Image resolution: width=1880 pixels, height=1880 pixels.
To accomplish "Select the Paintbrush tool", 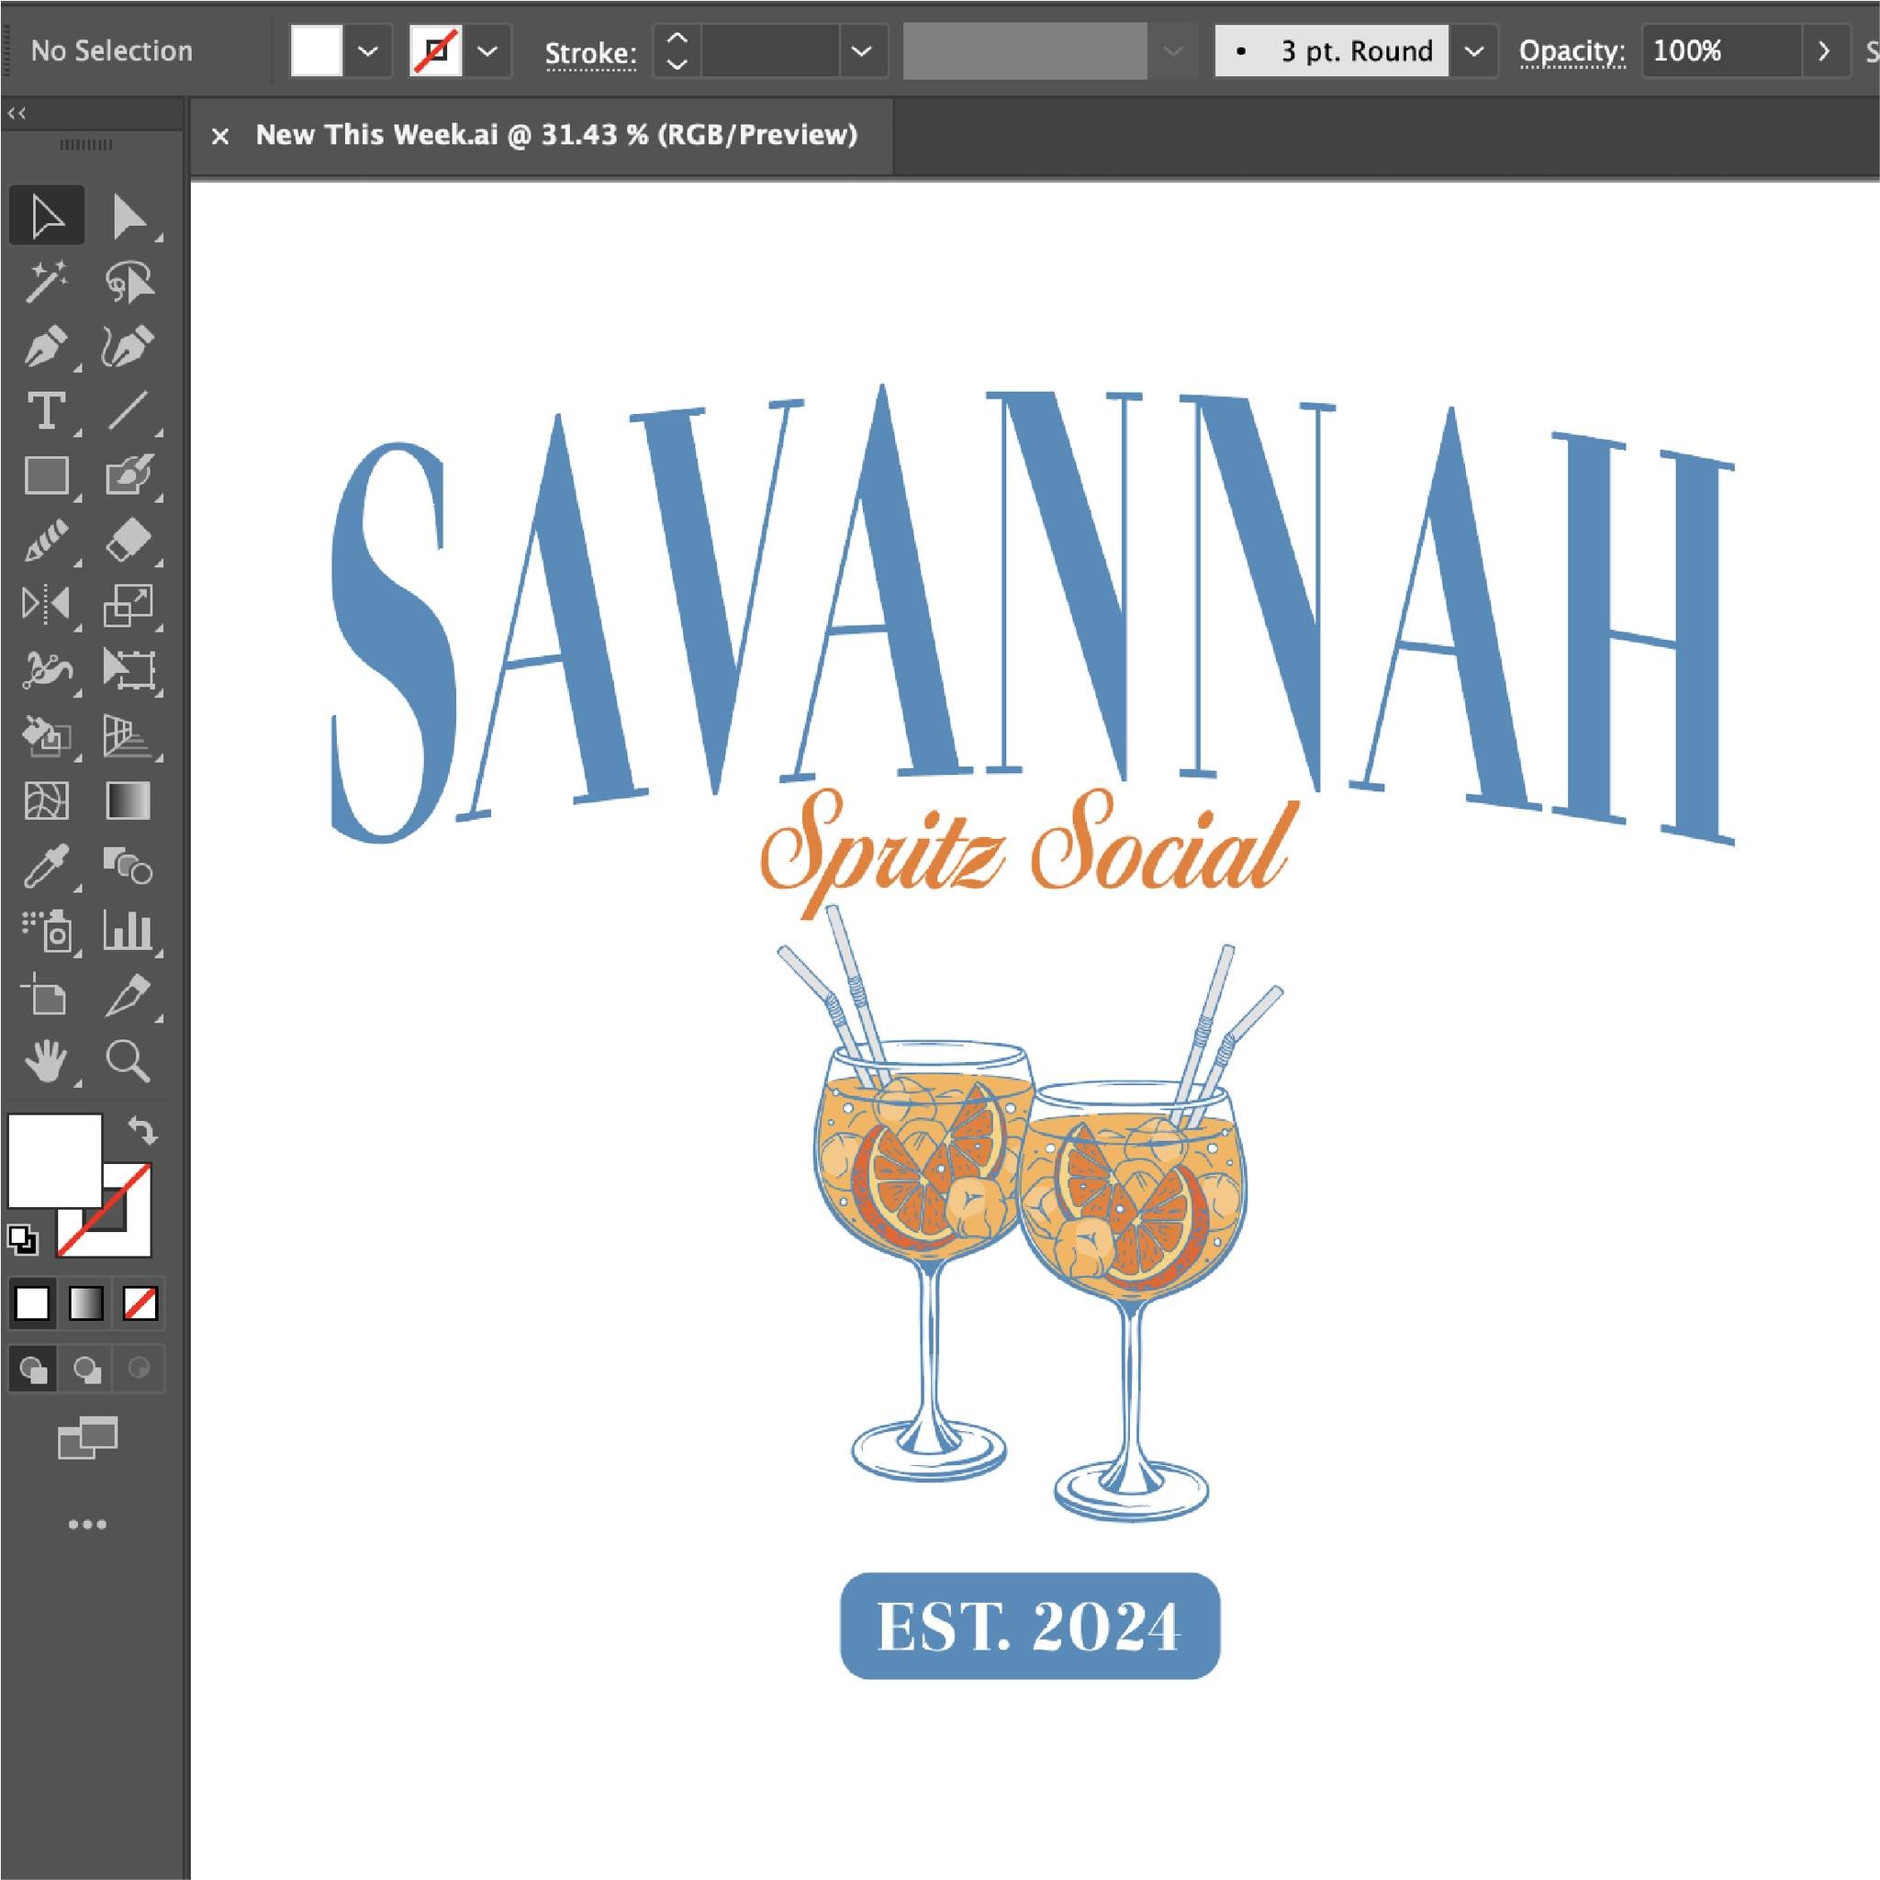I will click(129, 476).
